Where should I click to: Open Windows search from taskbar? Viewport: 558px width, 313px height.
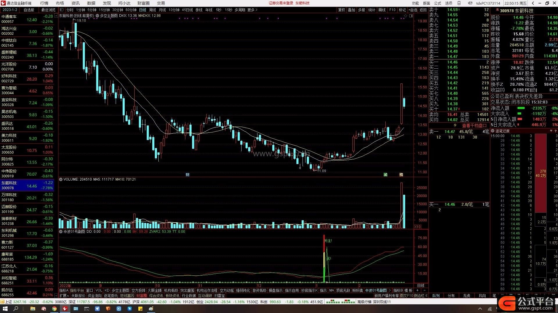click(x=16, y=309)
